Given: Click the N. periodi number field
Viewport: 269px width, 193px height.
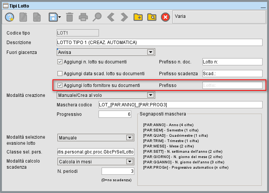Looking at the screenshot, I should coord(118,171).
